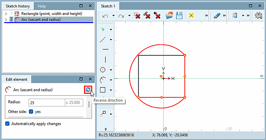Screen dimensions: 266x140
Task: Click the Redo arrow icon
Action: pyautogui.click(x=121, y=16)
